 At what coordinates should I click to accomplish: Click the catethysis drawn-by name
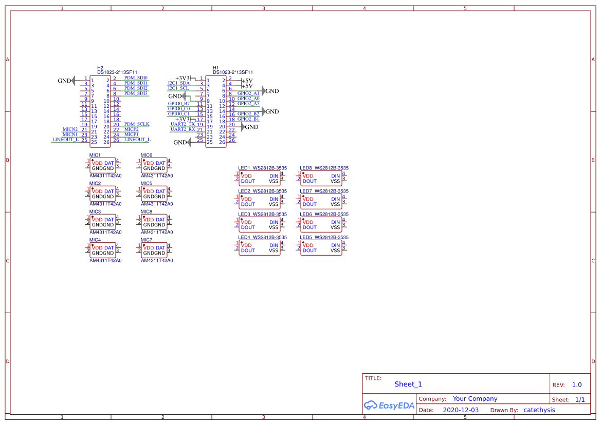539,410
